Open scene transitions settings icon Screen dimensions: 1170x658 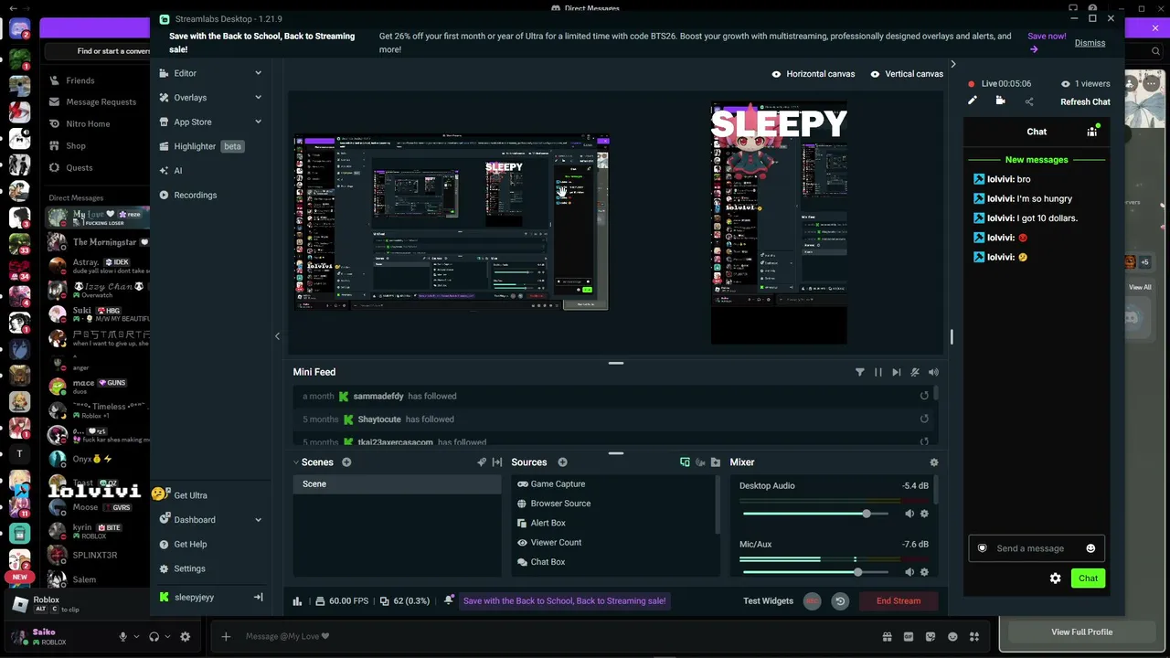point(481,462)
